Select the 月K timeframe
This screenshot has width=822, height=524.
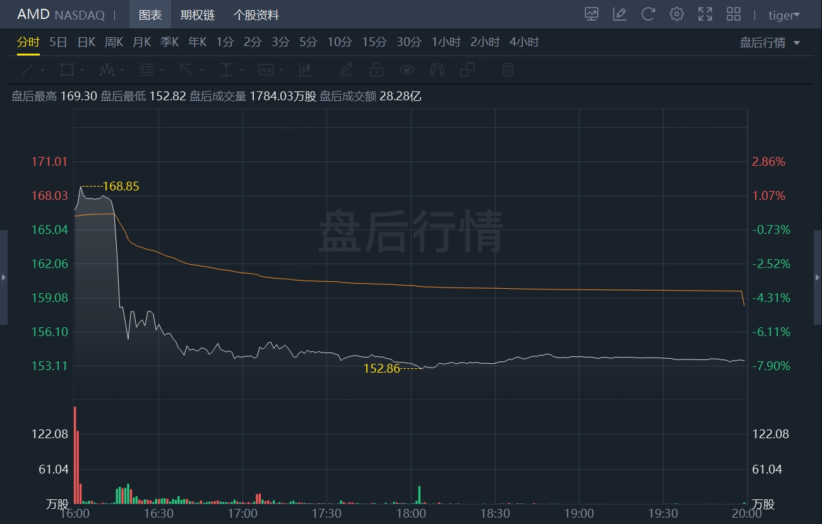point(141,42)
